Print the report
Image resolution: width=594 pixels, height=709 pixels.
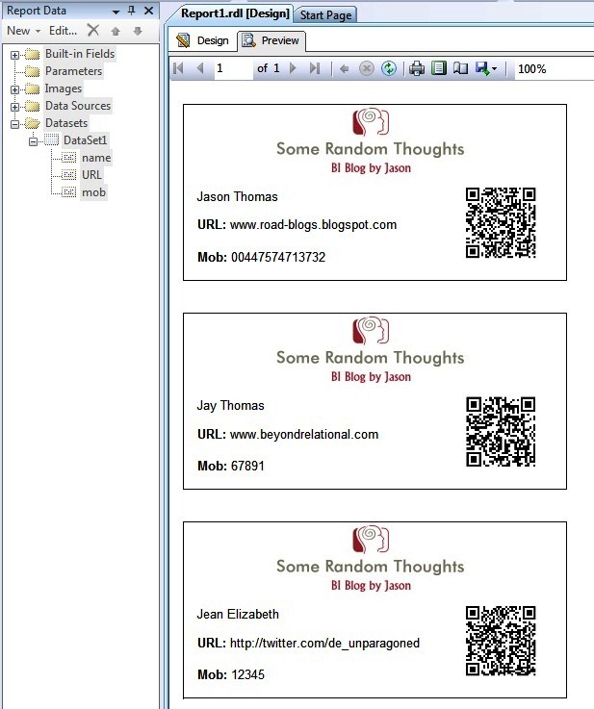click(x=417, y=68)
